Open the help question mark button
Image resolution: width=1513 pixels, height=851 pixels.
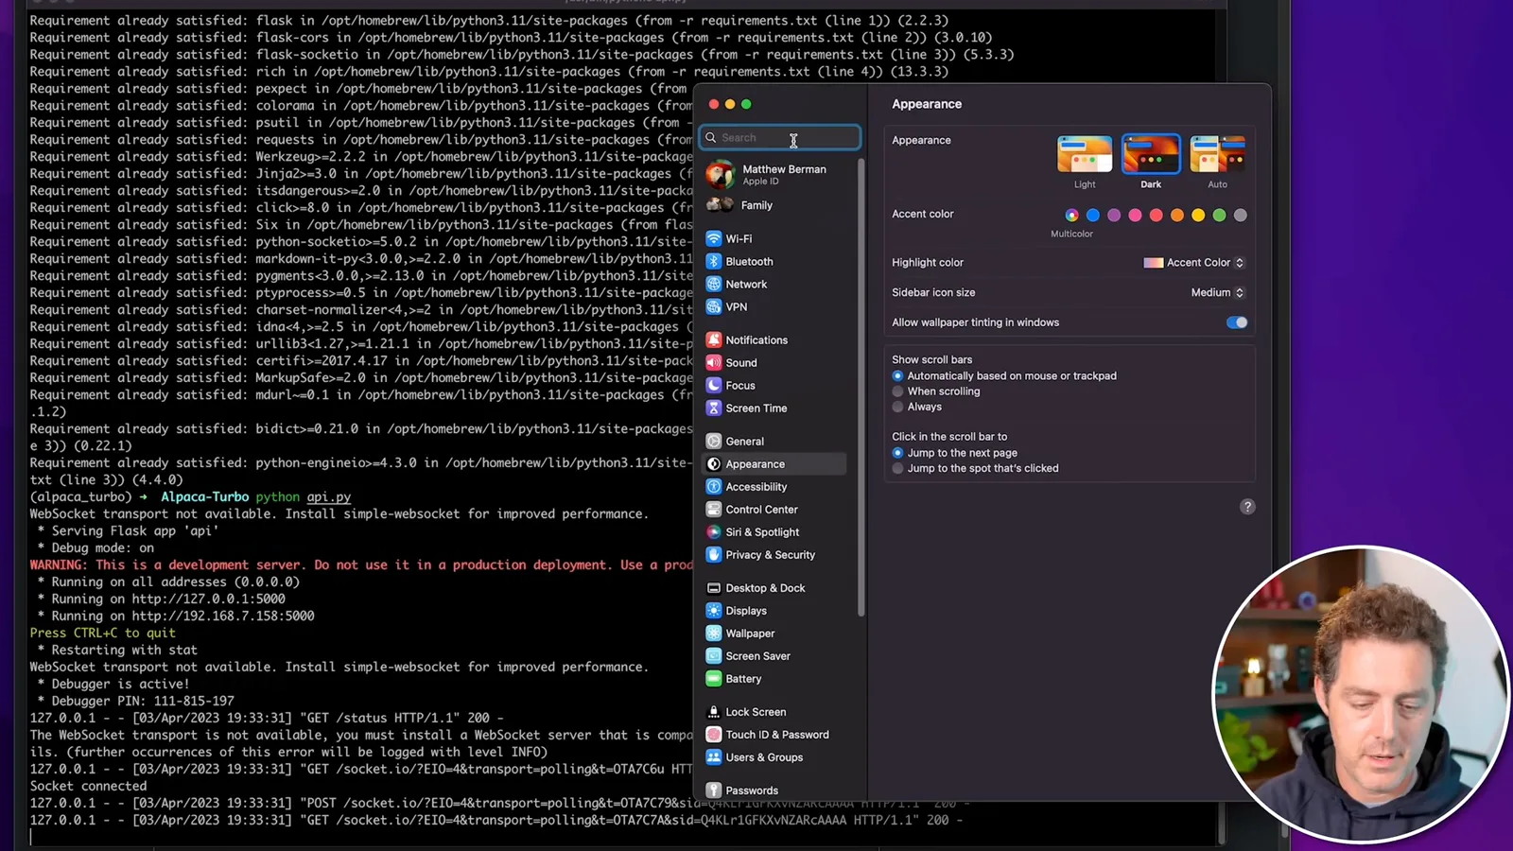pyautogui.click(x=1247, y=507)
